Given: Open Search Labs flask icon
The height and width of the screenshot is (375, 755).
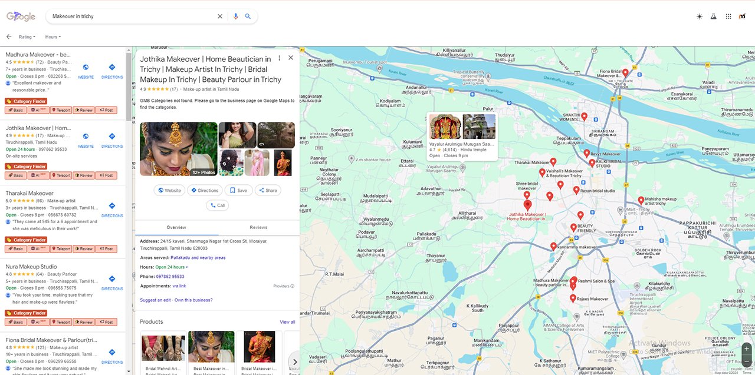Looking at the screenshot, I should [x=713, y=16].
